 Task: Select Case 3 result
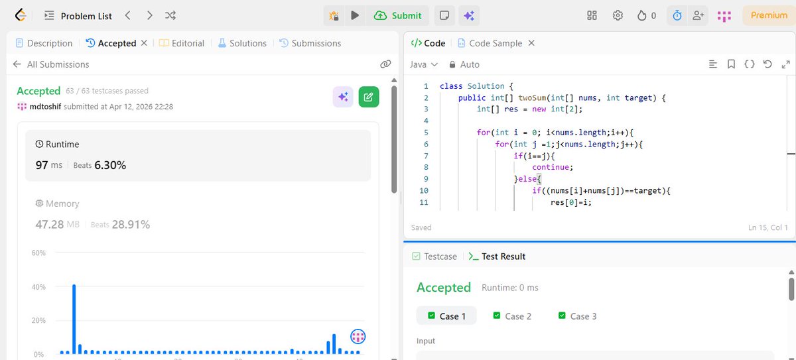tap(577, 316)
